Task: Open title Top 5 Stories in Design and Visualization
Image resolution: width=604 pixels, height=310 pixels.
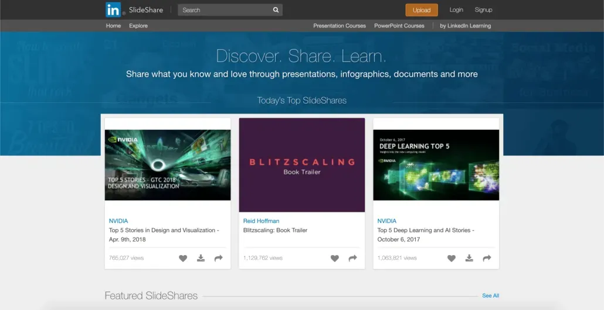Action: 164,235
